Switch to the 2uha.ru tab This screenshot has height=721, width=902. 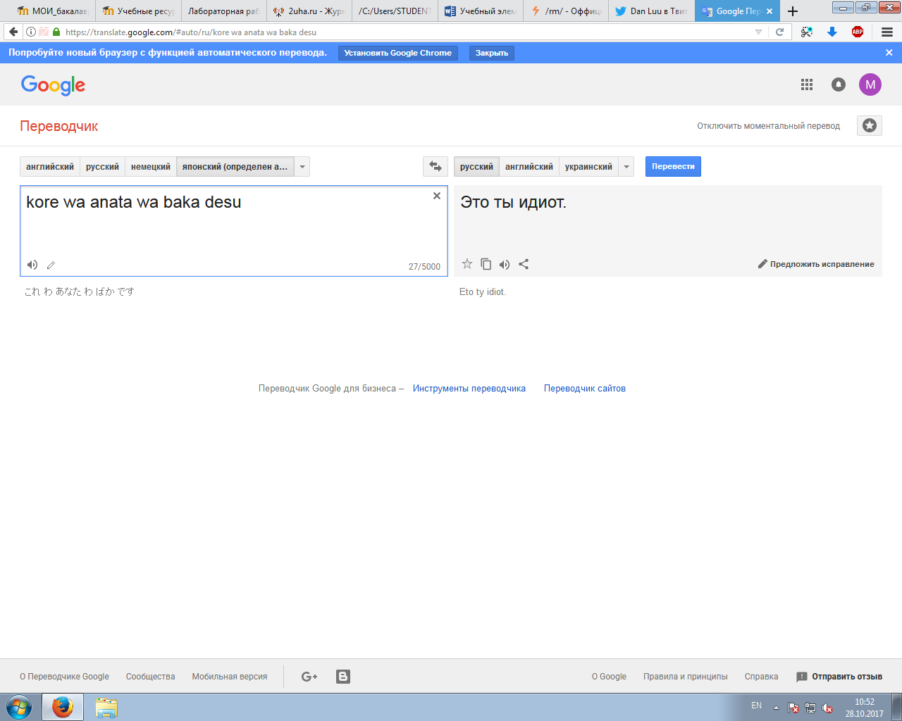coord(309,11)
